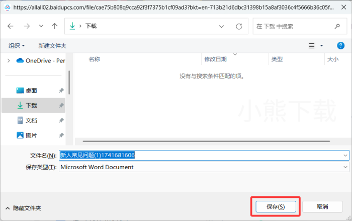Click the 在 下载 中搜索 search box
Image resolution: width=352 pixels, height=221 pixels.
point(300,26)
